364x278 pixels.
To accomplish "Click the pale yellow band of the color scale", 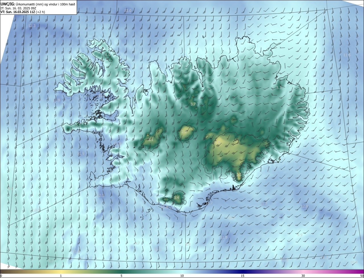I will pyautogui.click(x=61, y=271).
